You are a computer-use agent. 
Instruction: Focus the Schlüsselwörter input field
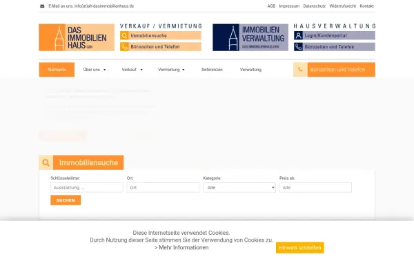coord(87,188)
